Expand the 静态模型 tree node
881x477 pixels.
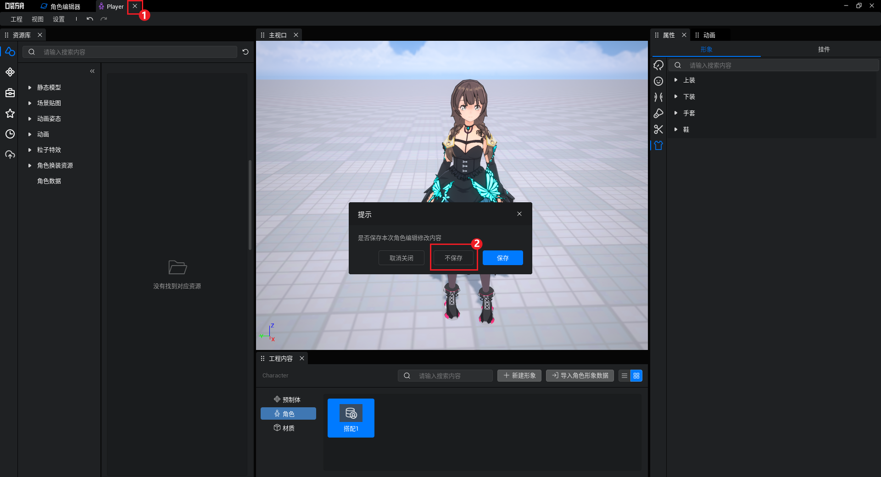30,88
